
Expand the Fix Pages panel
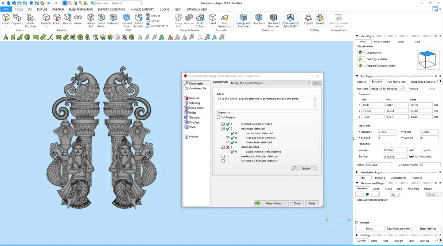(357, 235)
